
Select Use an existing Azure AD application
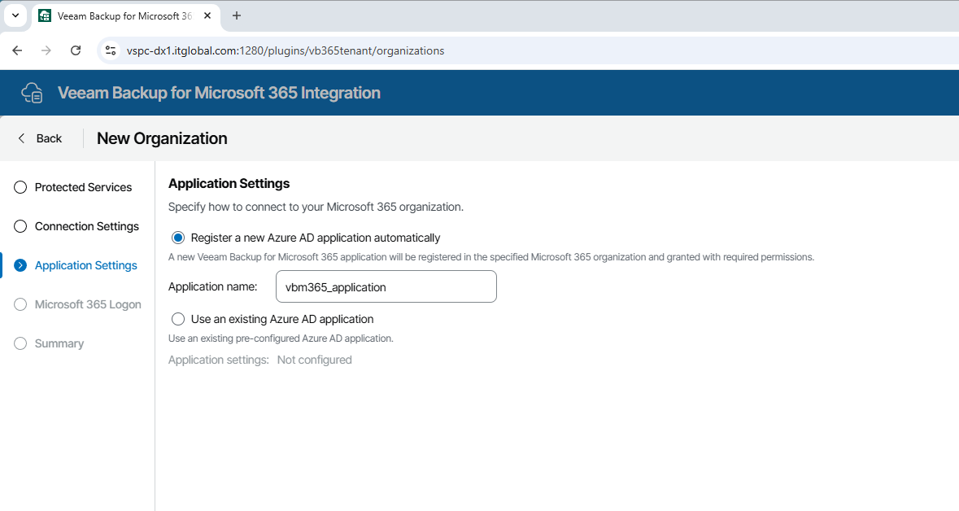(x=178, y=319)
